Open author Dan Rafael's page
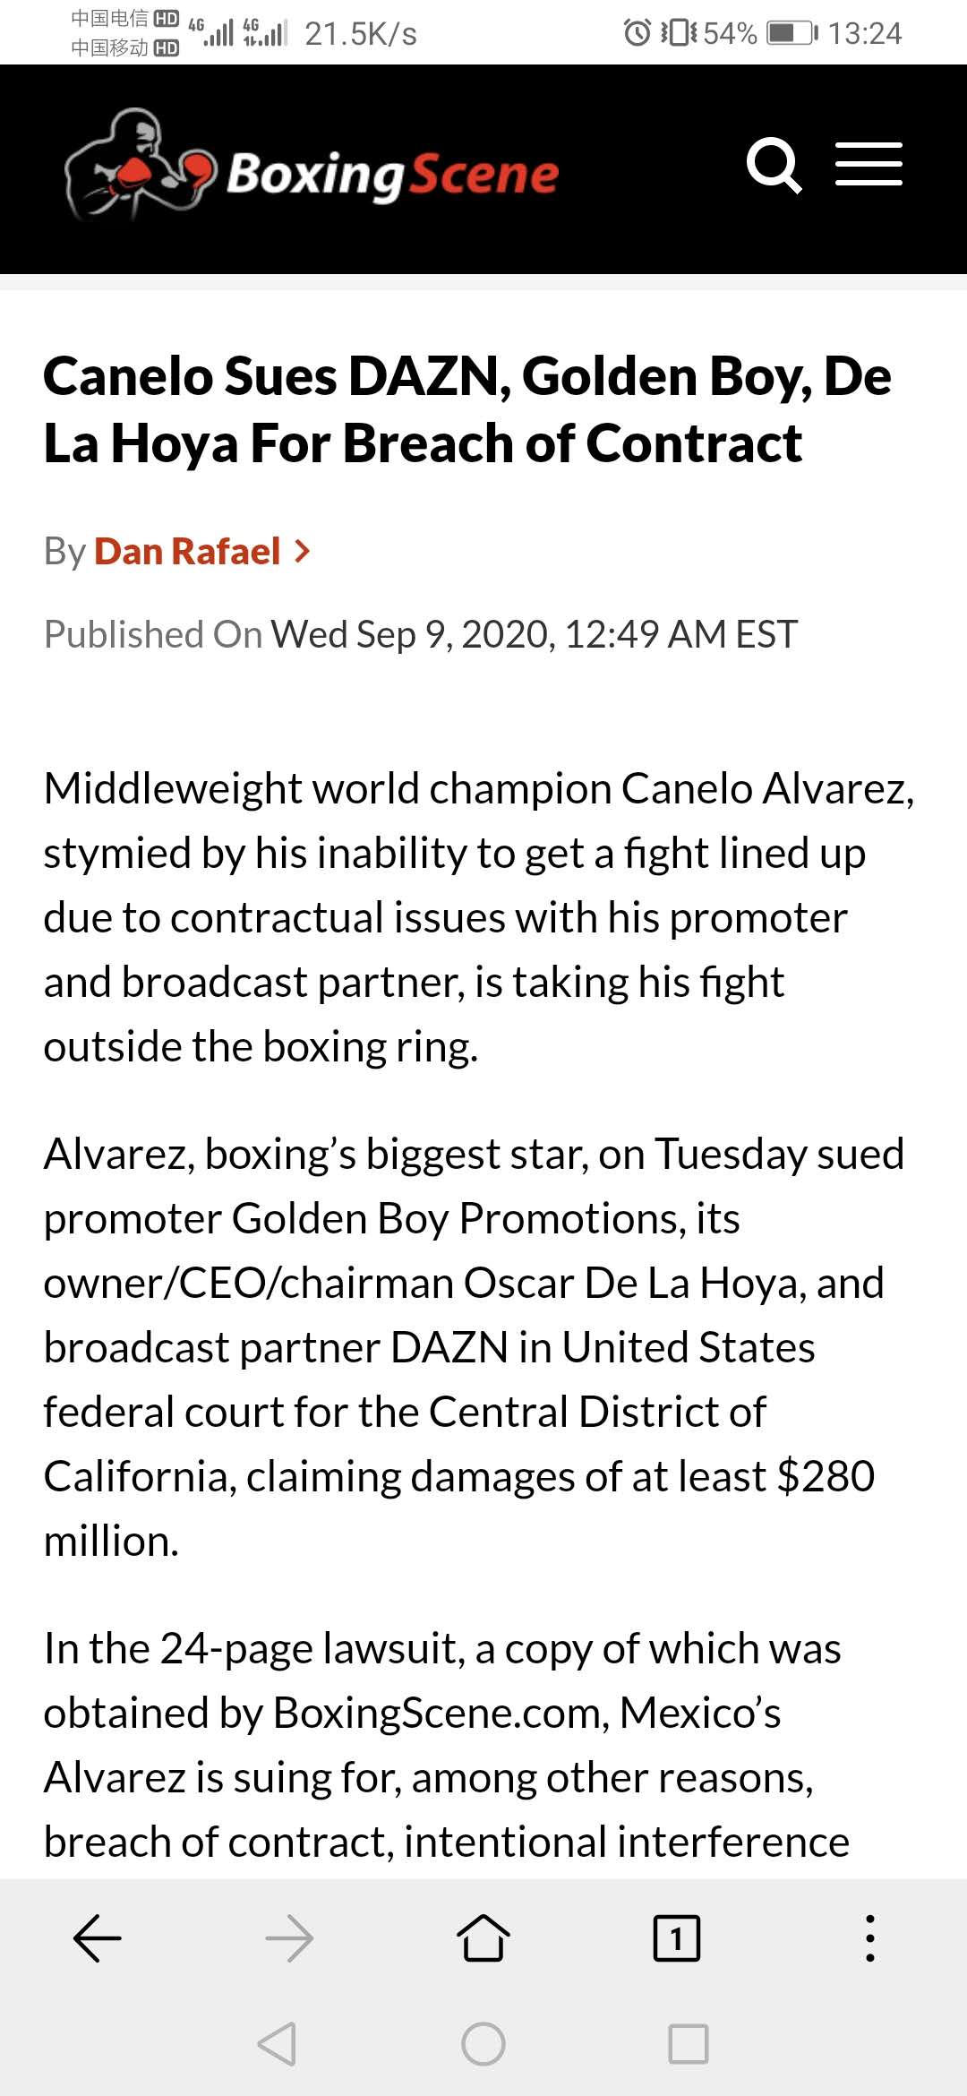 (187, 551)
